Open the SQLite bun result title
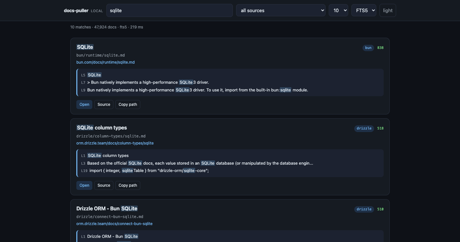The image size is (460, 242). (x=85, y=47)
